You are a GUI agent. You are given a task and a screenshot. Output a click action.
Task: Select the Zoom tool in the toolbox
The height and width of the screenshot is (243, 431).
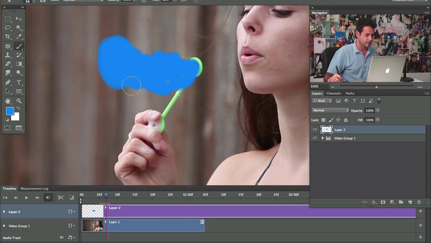pyautogui.click(x=19, y=101)
